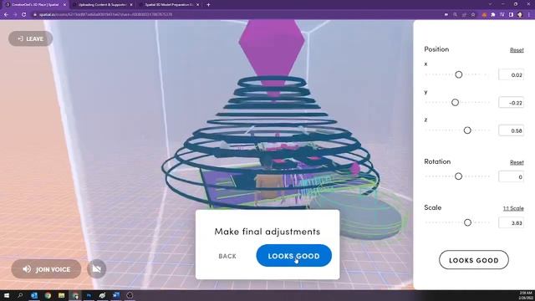
Task: Click the orange fox extension icon
Action: 484,15
